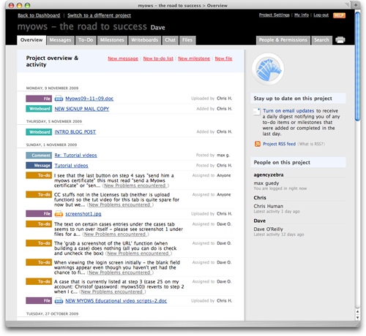Open People & Permissions tab
This screenshot has height=336, width=366.
283,40
